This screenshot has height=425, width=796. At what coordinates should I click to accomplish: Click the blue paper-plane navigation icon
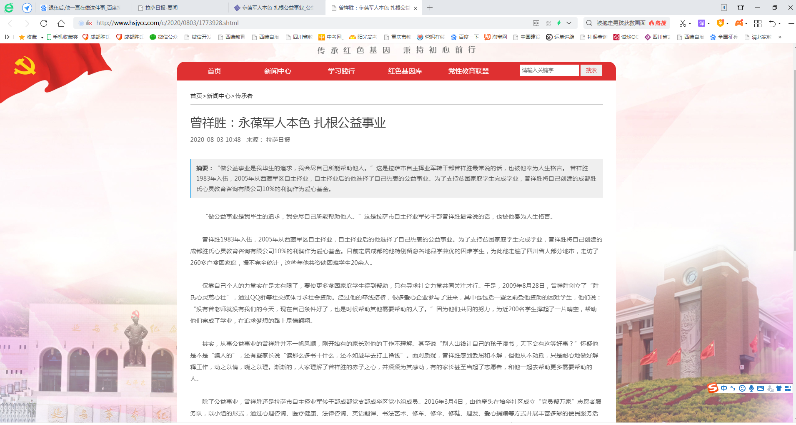coord(27,8)
